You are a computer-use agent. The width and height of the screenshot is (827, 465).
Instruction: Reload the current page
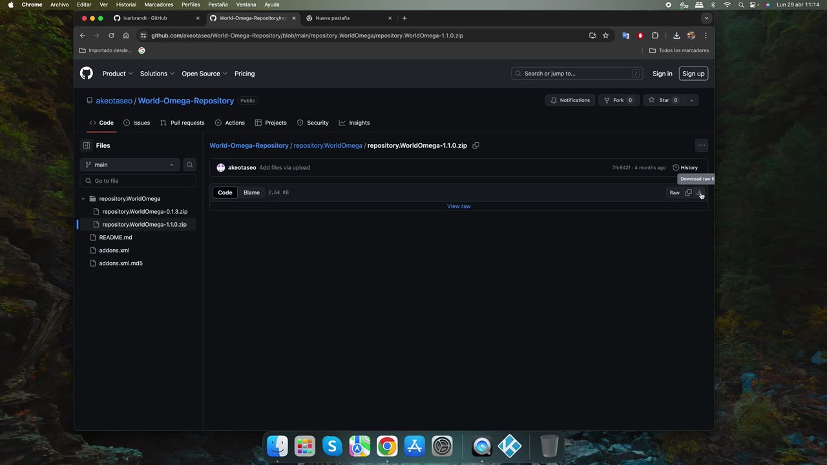pyautogui.click(x=111, y=36)
